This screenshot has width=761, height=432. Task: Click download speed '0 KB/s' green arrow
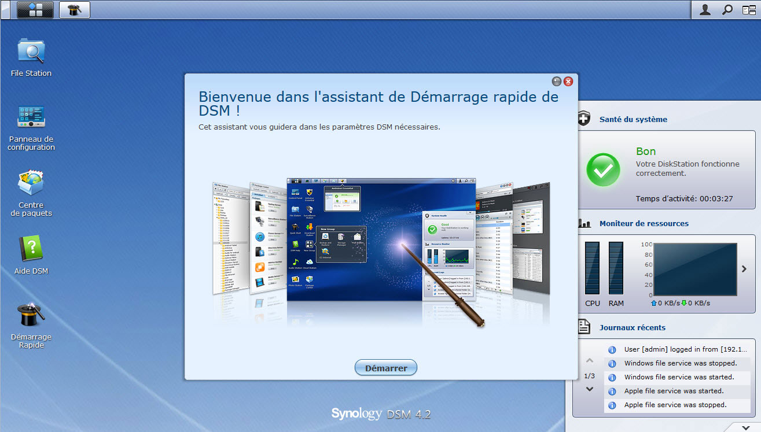683,303
